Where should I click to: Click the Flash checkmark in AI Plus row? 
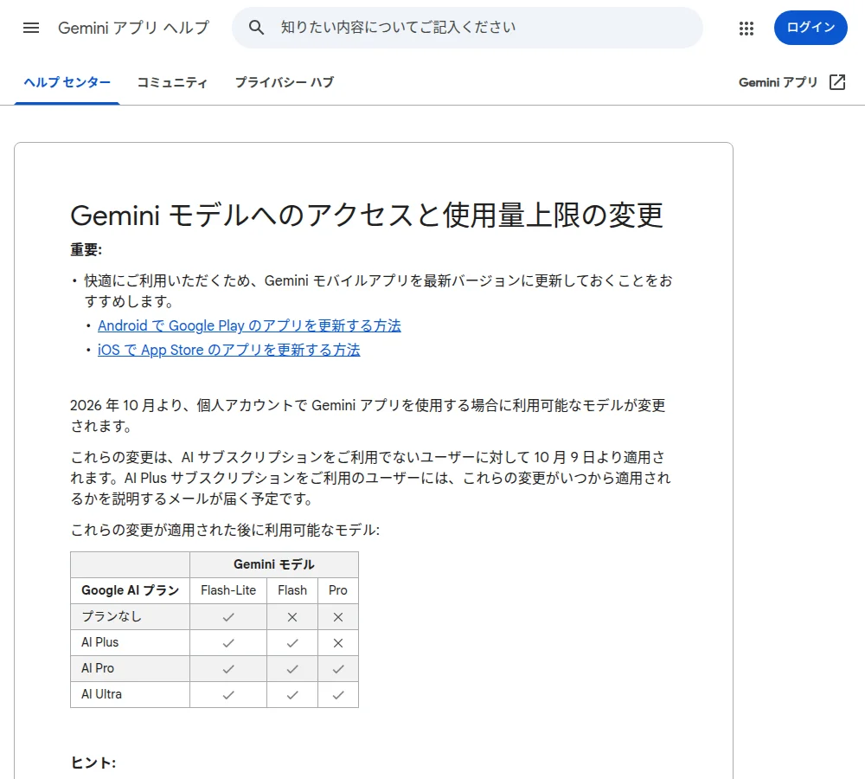(x=292, y=643)
